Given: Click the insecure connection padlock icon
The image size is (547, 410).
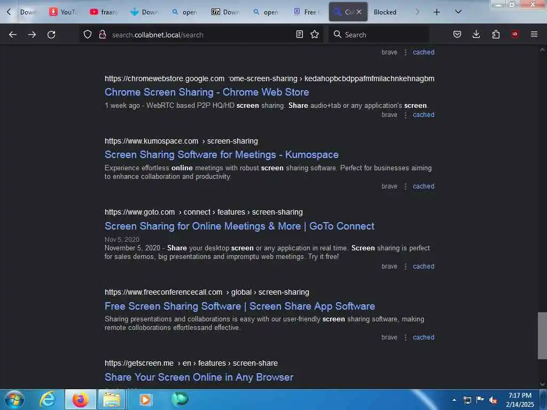Looking at the screenshot, I should (102, 35).
